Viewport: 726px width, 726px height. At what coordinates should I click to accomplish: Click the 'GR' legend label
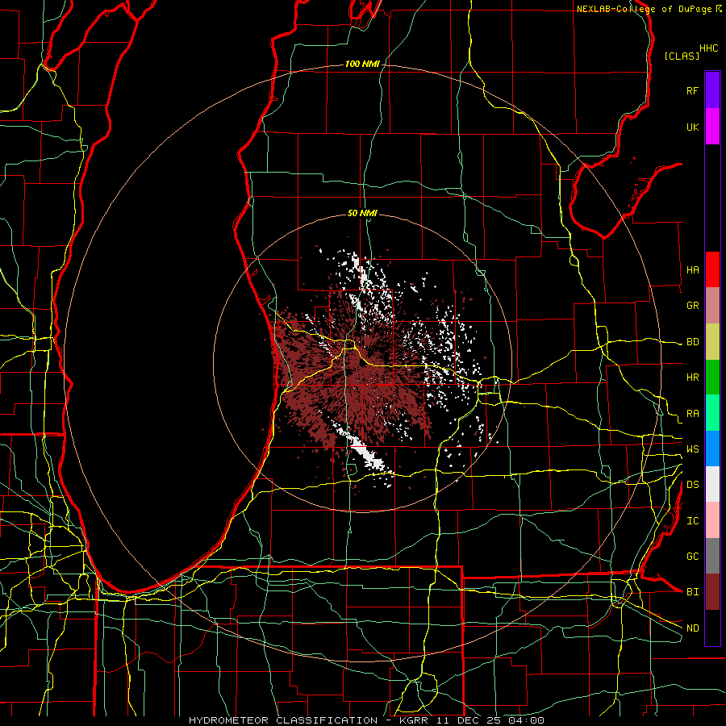[692, 306]
